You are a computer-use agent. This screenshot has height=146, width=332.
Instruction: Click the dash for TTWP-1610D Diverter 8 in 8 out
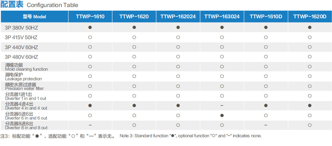click(266, 125)
